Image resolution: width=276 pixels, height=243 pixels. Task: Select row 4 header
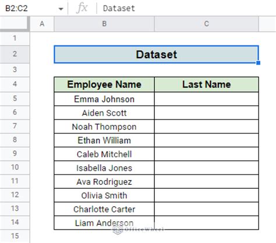pyautogui.click(x=15, y=84)
